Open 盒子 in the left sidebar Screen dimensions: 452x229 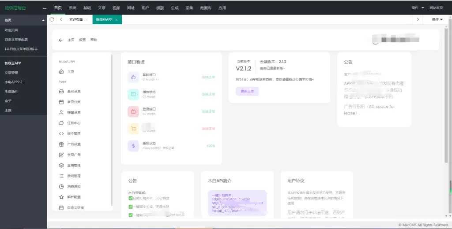point(8,101)
